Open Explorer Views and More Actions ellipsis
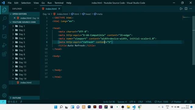195x110 pixels. point(35,9)
